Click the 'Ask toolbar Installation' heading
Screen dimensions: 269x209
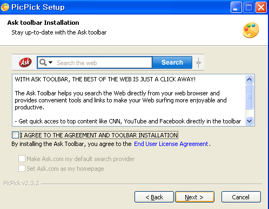pos(43,23)
